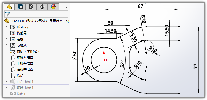Open the DimXpertManager crosshair tab
Image resolution: width=207 pixels, height=100 pixels.
(x=42, y=7)
